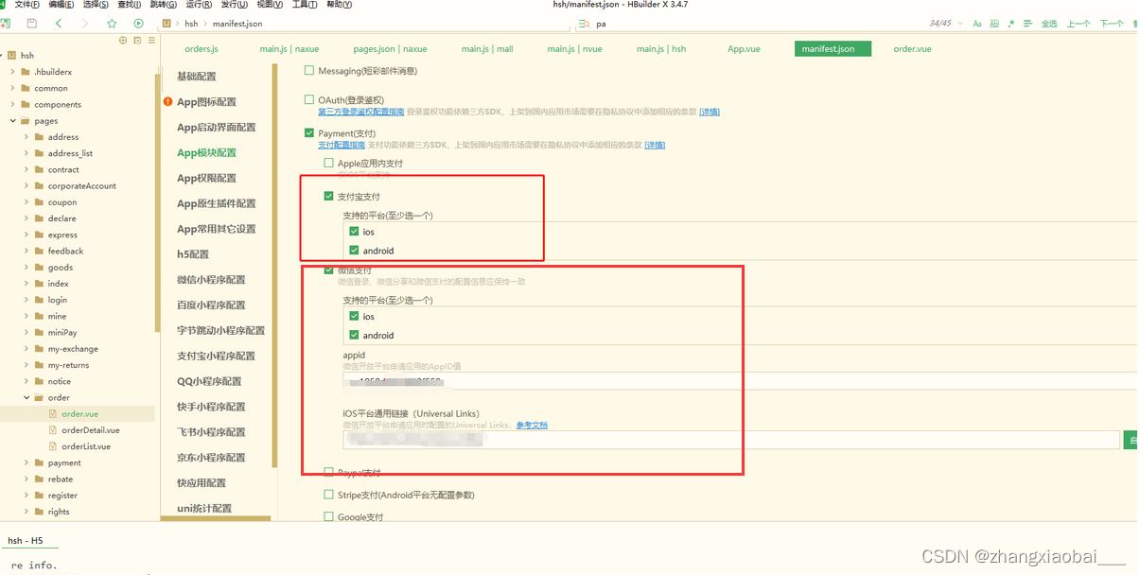This screenshot has height=575, width=1140.
Task: Click the hsh project icon in breadcrumb
Action: pyautogui.click(x=167, y=24)
